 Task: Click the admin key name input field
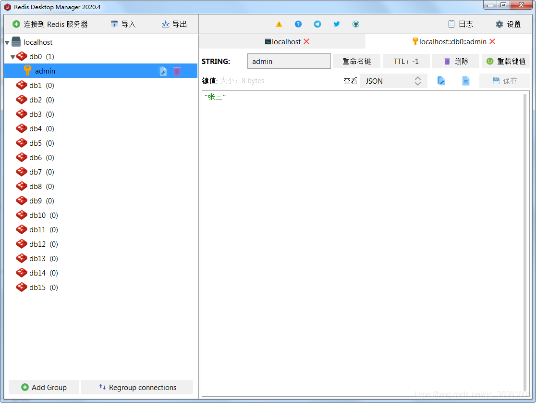tap(289, 61)
